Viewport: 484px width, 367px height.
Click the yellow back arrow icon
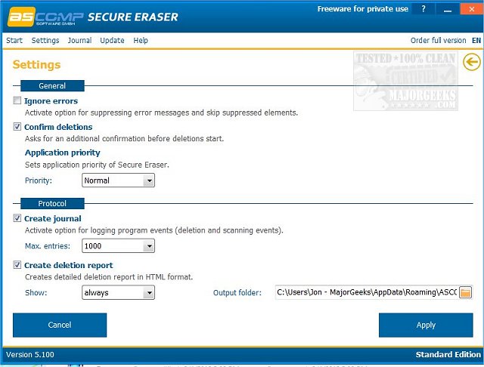[472, 62]
